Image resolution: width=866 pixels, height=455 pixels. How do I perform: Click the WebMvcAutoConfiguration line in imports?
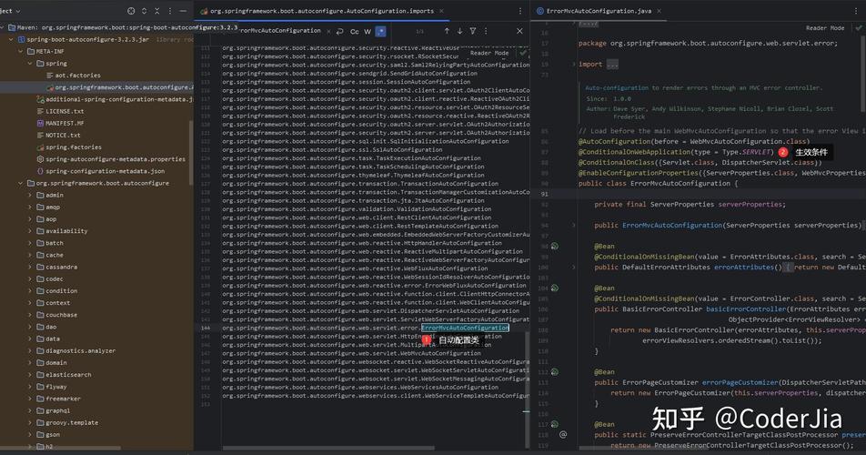(x=351, y=353)
